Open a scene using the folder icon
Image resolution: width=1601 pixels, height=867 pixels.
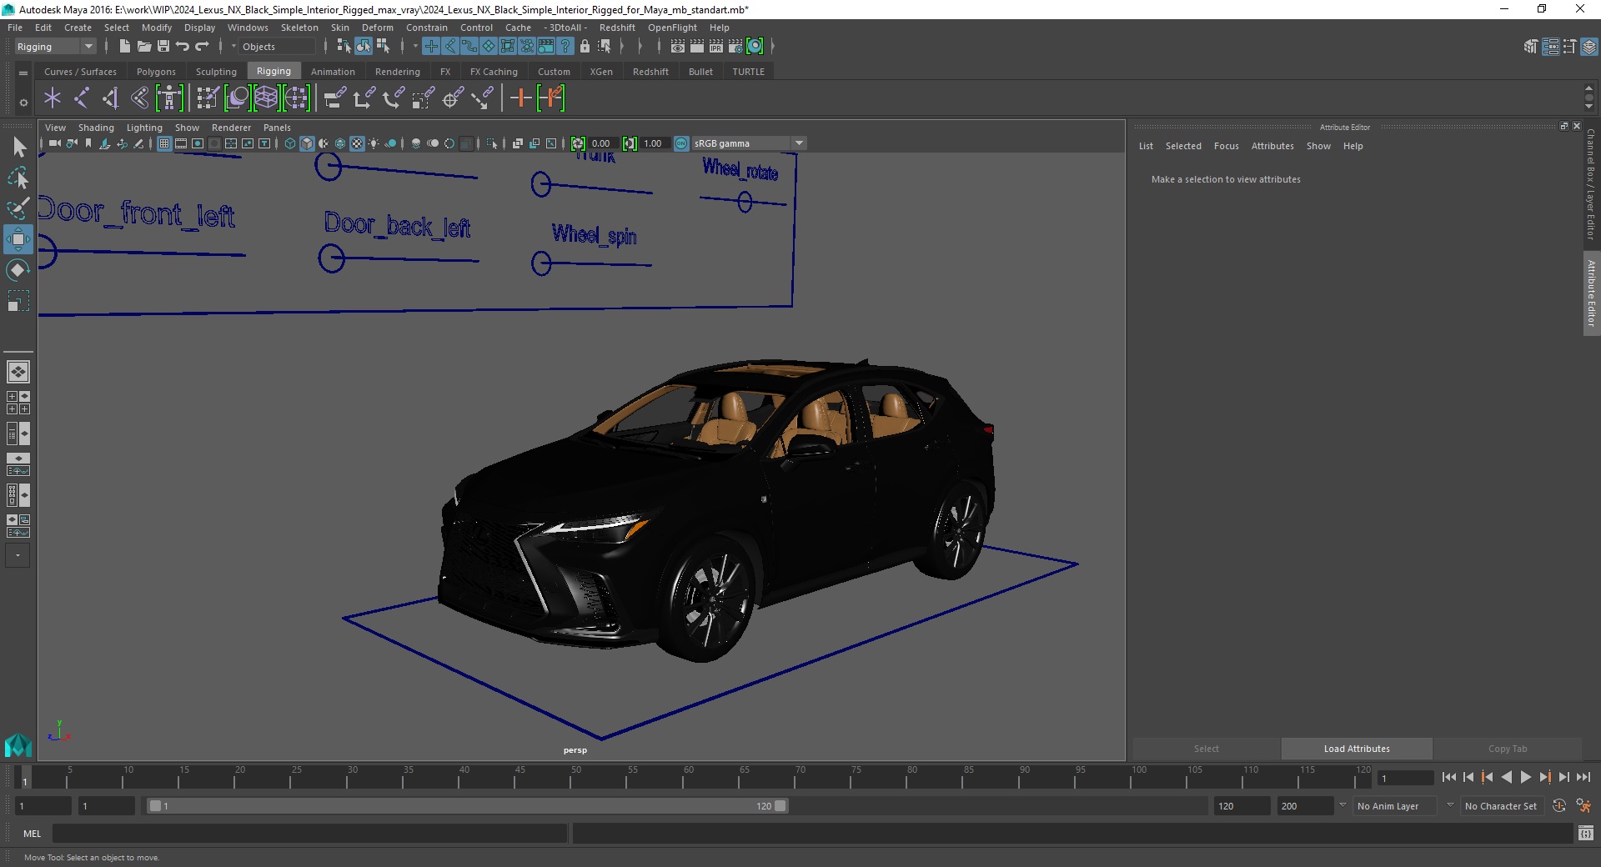pyautogui.click(x=143, y=47)
